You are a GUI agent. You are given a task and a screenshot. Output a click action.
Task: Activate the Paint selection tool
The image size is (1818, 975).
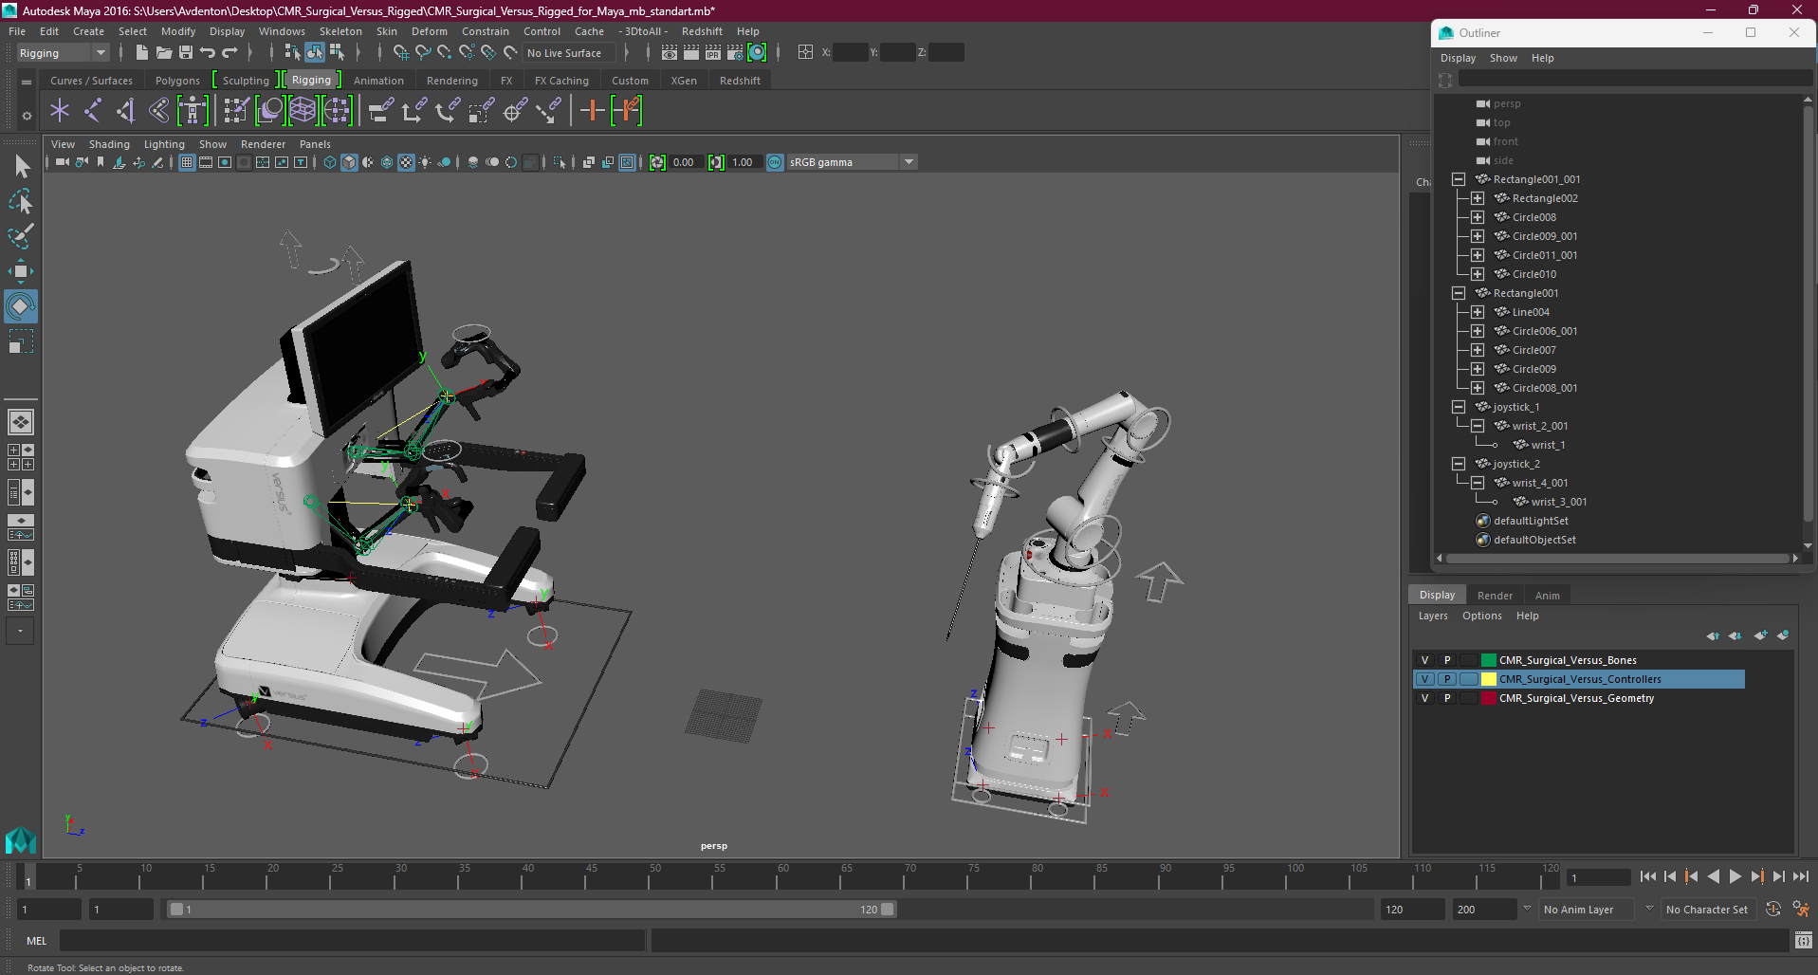click(x=21, y=236)
